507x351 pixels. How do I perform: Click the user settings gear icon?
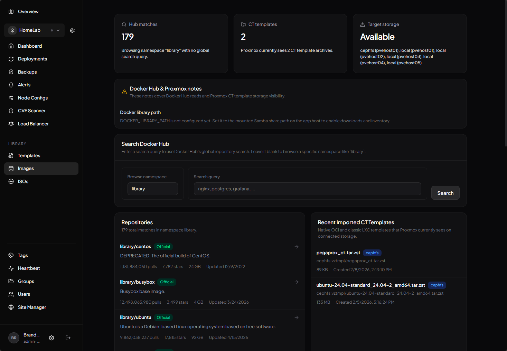51,338
